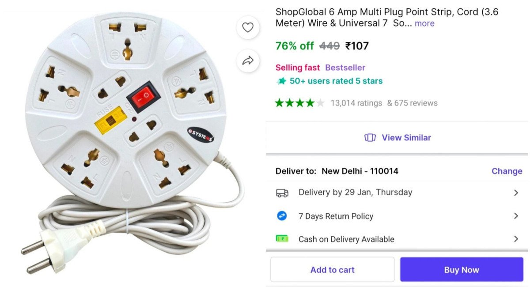Image resolution: width=530 pixels, height=287 pixels.
Task: Open the View Similar products option
Action: (406, 138)
